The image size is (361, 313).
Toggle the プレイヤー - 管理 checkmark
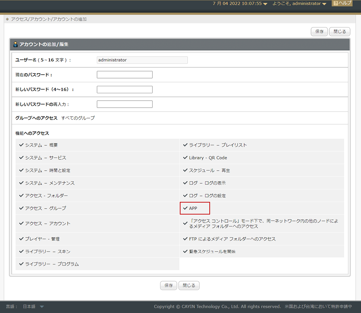(x=21, y=239)
